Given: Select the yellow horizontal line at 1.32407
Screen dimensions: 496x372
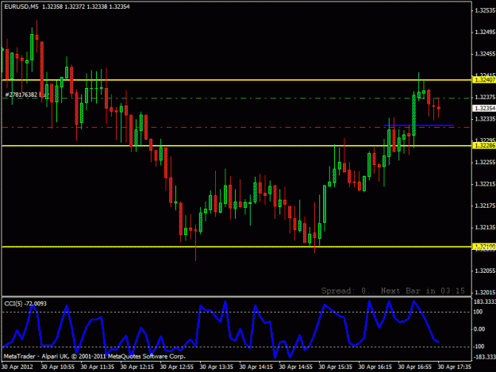Looking at the screenshot, I should 236,80.
